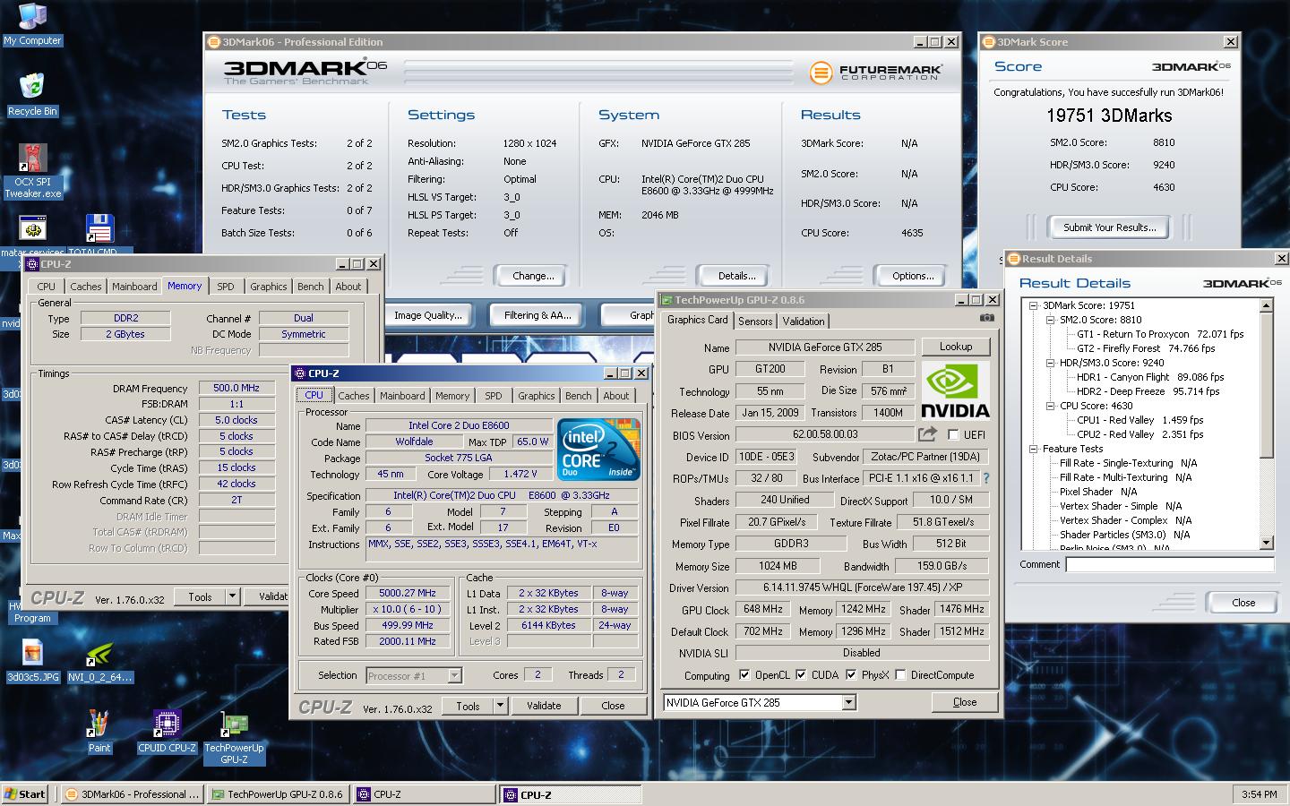Switch to TechPowerUp GPU-Z taskbar item
Image resolution: width=1290 pixels, height=806 pixels.
pyautogui.click(x=278, y=794)
